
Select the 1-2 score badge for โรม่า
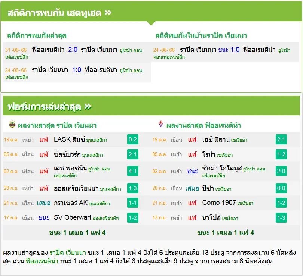[281, 154]
